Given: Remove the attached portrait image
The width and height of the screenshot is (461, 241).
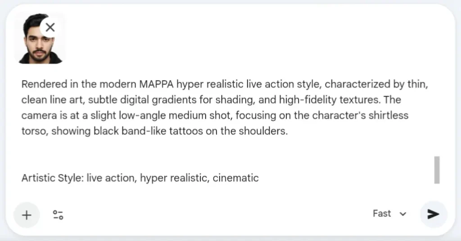Looking at the screenshot, I should (x=50, y=27).
